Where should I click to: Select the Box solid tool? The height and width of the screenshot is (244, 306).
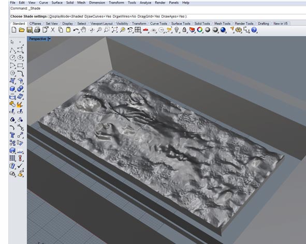pyautogui.click(x=12, y=89)
